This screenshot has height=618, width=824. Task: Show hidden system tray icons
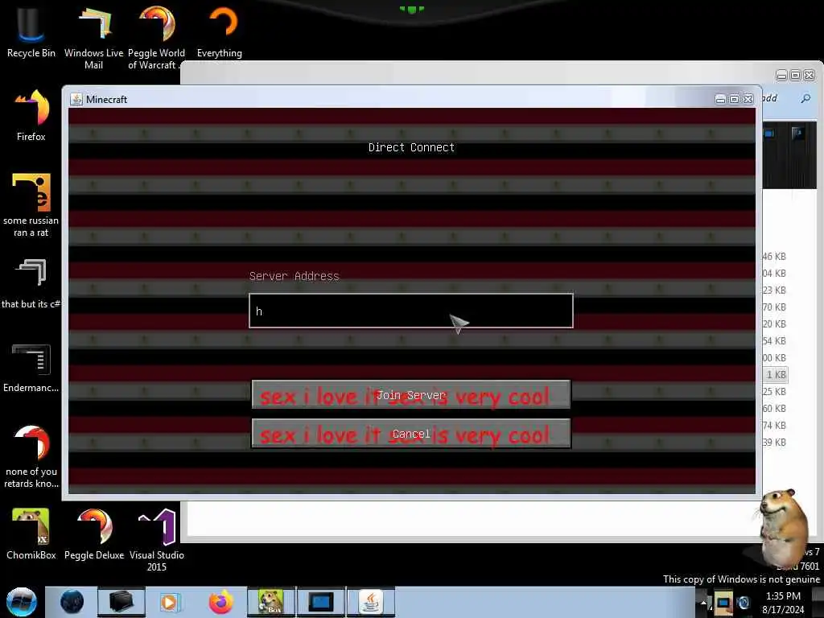[703, 603]
